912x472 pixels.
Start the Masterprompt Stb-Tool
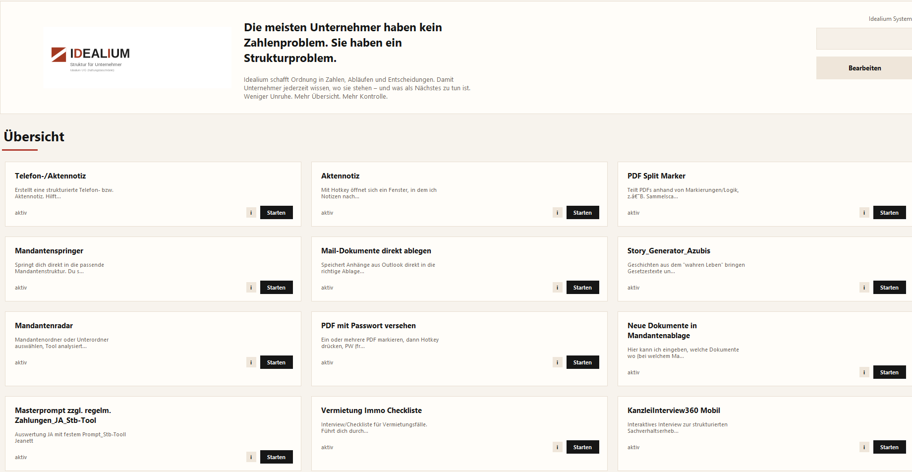pyautogui.click(x=276, y=457)
